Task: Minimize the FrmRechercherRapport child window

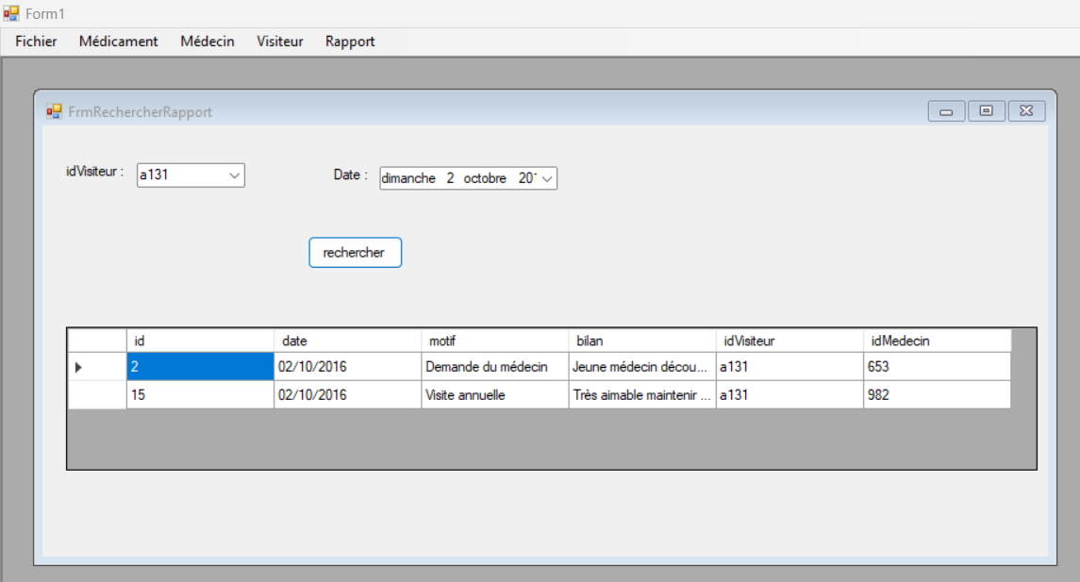Action: (x=946, y=111)
